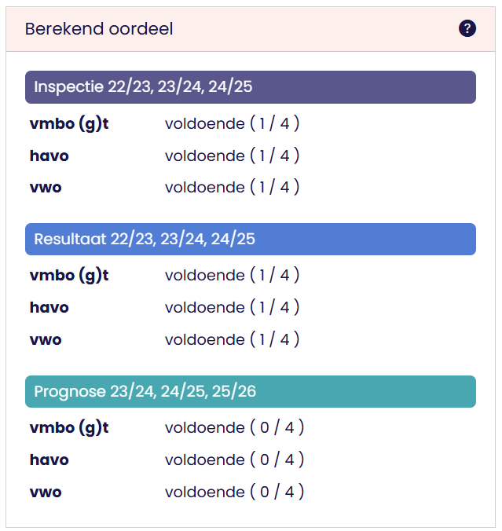Click 'havo' label under Prognose

click(x=49, y=460)
